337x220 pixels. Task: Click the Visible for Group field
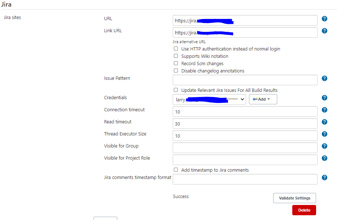245,148
